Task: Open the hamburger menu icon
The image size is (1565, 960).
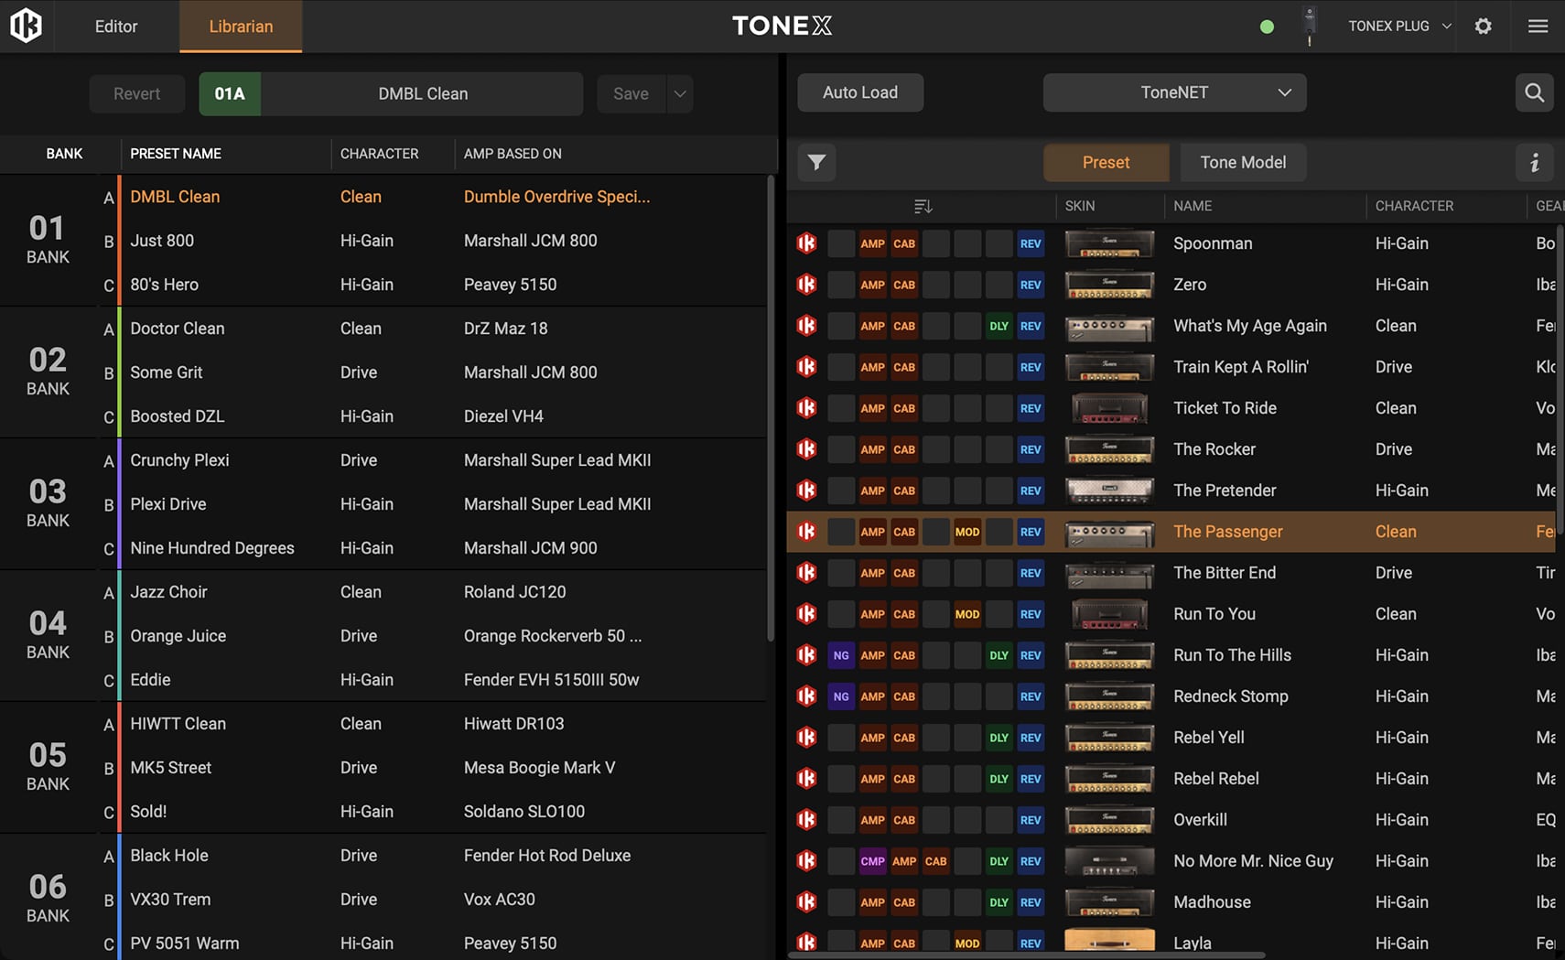Action: click(1538, 26)
